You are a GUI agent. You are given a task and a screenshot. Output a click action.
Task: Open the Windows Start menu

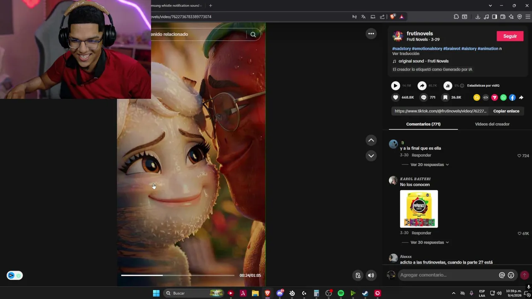pyautogui.click(x=156, y=293)
